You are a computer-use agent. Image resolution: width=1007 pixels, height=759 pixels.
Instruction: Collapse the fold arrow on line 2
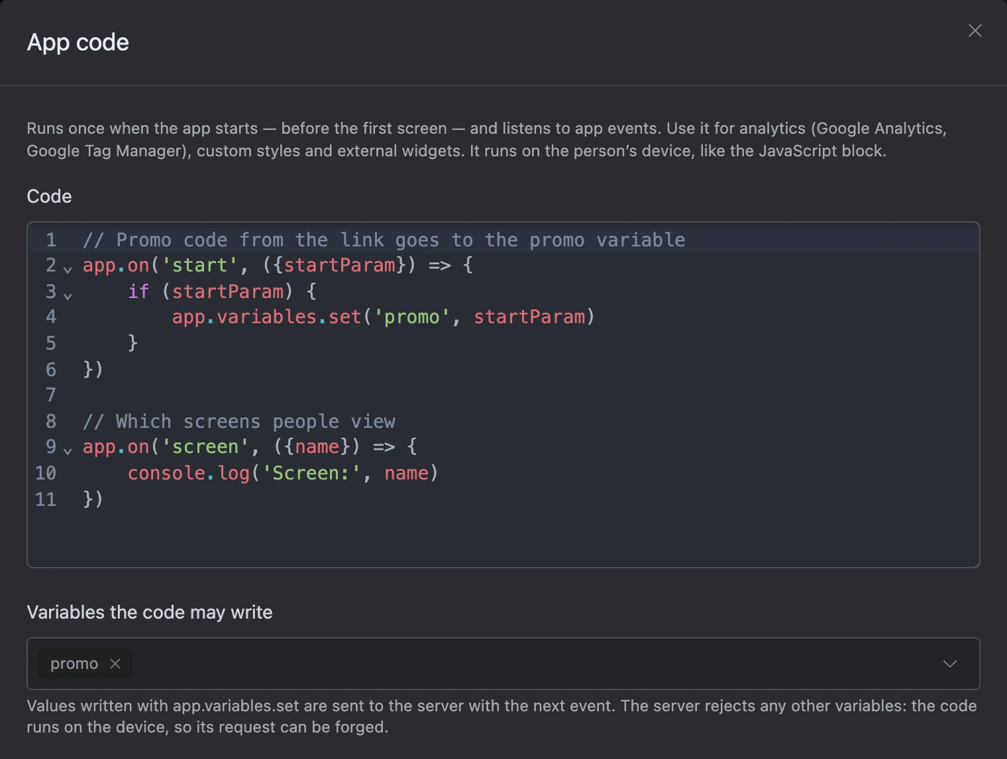click(x=68, y=269)
